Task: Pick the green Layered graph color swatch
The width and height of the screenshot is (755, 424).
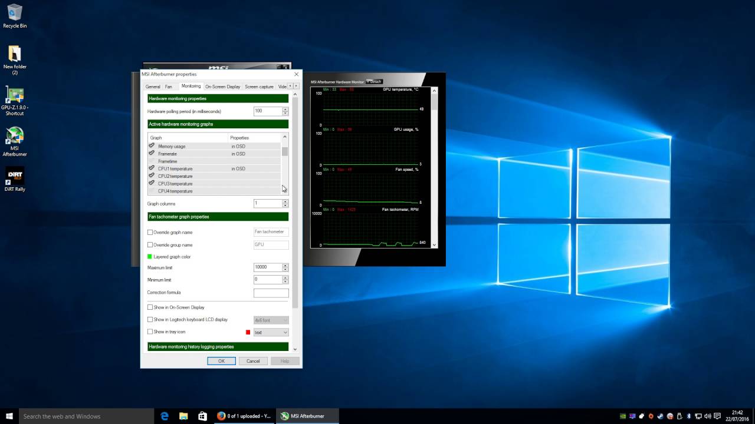Action: coord(150,257)
